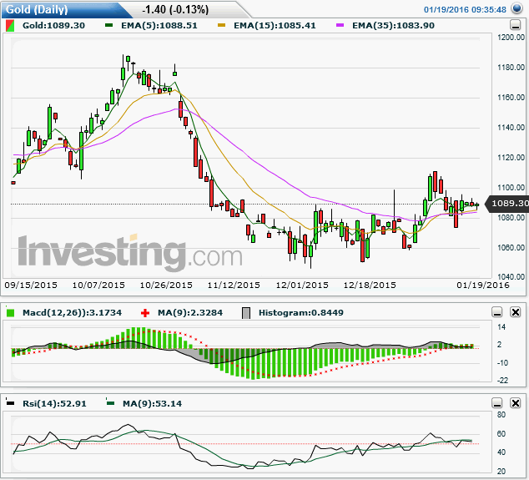Click the EMA(15) orange legend swatch
Viewport: 529px width, 480px height.
click(221, 25)
